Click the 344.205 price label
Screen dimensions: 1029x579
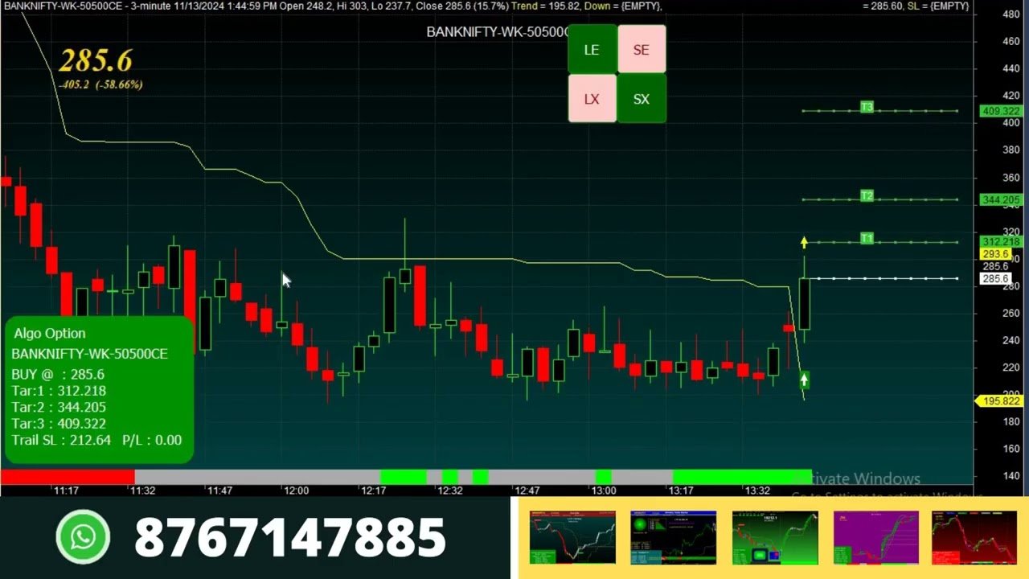coord(1001,199)
